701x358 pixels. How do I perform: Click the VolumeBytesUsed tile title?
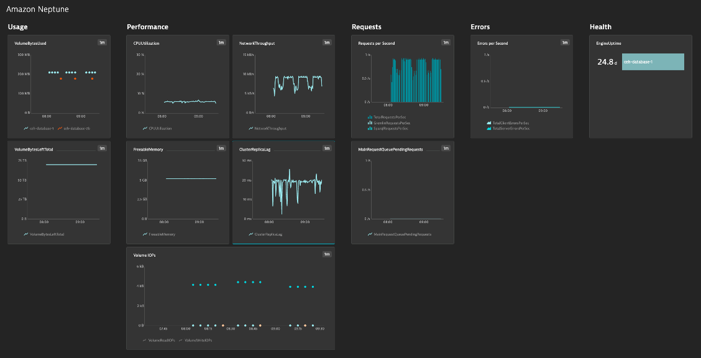(30, 44)
